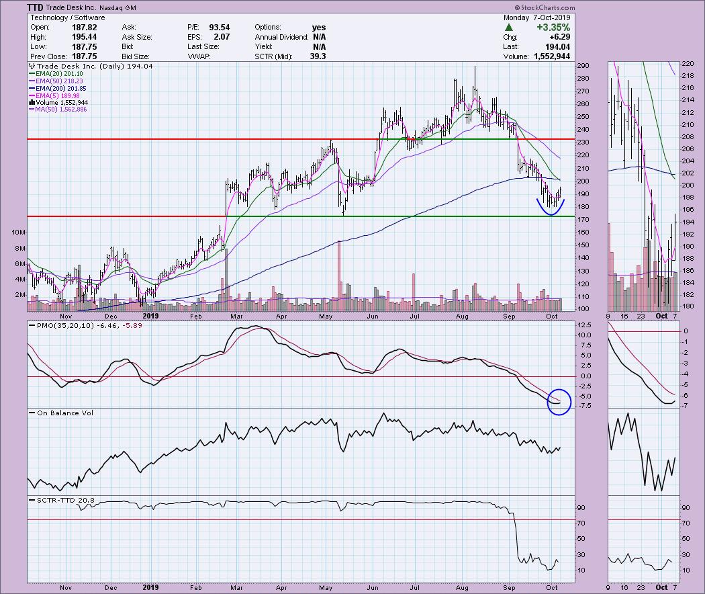
Task: Click the -4 PMO label on the mini chart
Action: 686,374
